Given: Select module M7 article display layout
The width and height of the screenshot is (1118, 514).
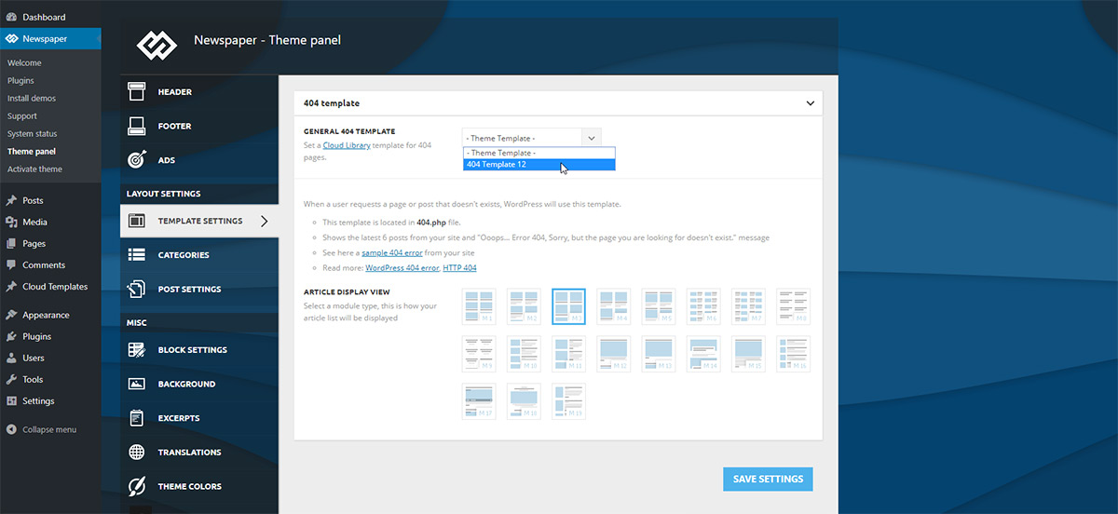Looking at the screenshot, I should pyautogui.click(x=748, y=306).
